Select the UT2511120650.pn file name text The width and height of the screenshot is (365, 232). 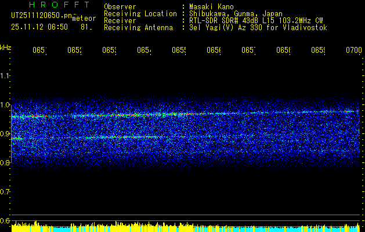coord(42,15)
